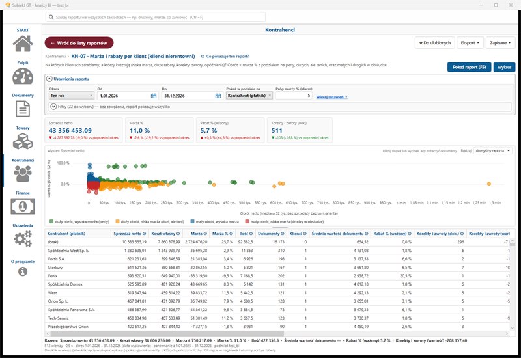Click info icon beside Marża % header
This screenshot has width=521, height=358.
click(231, 234)
